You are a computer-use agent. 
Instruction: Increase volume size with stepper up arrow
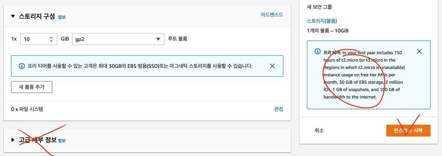(51, 37)
